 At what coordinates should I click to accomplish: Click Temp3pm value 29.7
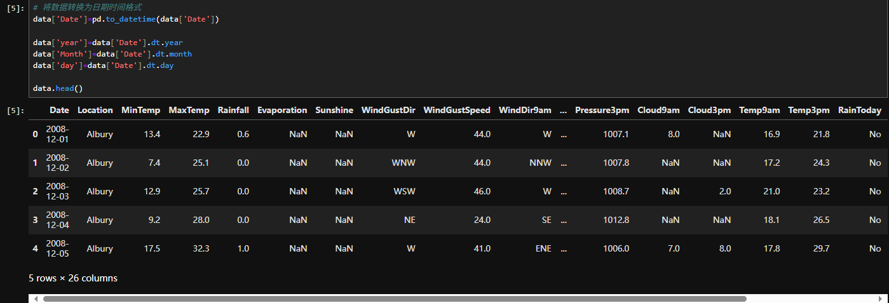tap(821, 248)
